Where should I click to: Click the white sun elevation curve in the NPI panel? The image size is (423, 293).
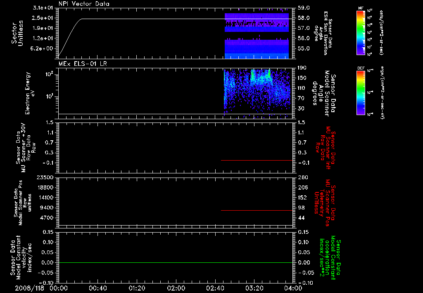click(x=176, y=19)
